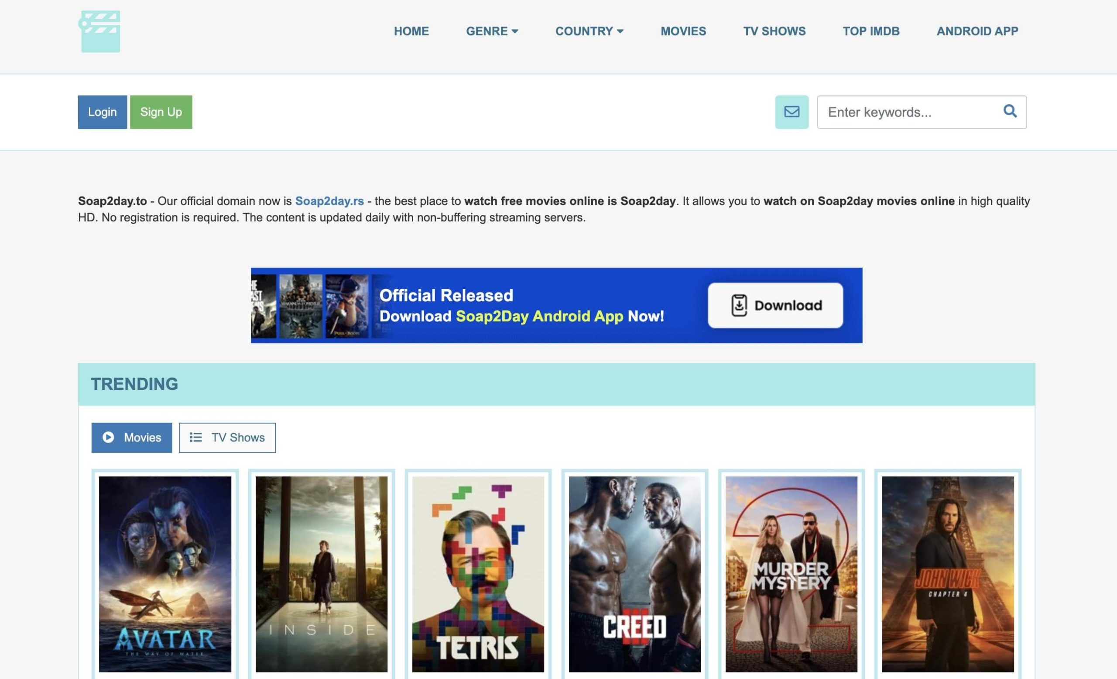Go to the Top IMDB page
Screen dimensions: 1117x679
(x=871, y=31)
